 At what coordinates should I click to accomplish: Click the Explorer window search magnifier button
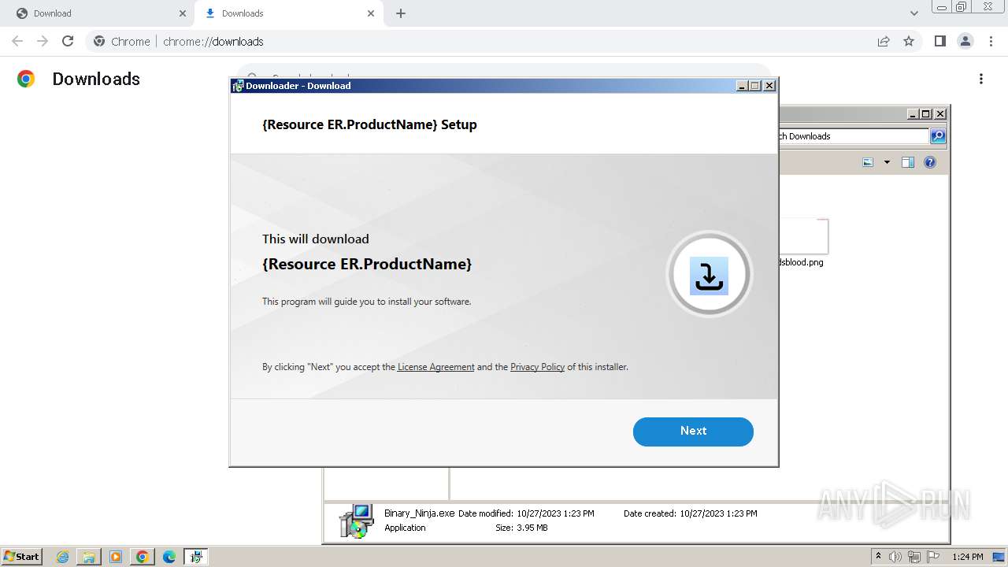coord(938,136)
